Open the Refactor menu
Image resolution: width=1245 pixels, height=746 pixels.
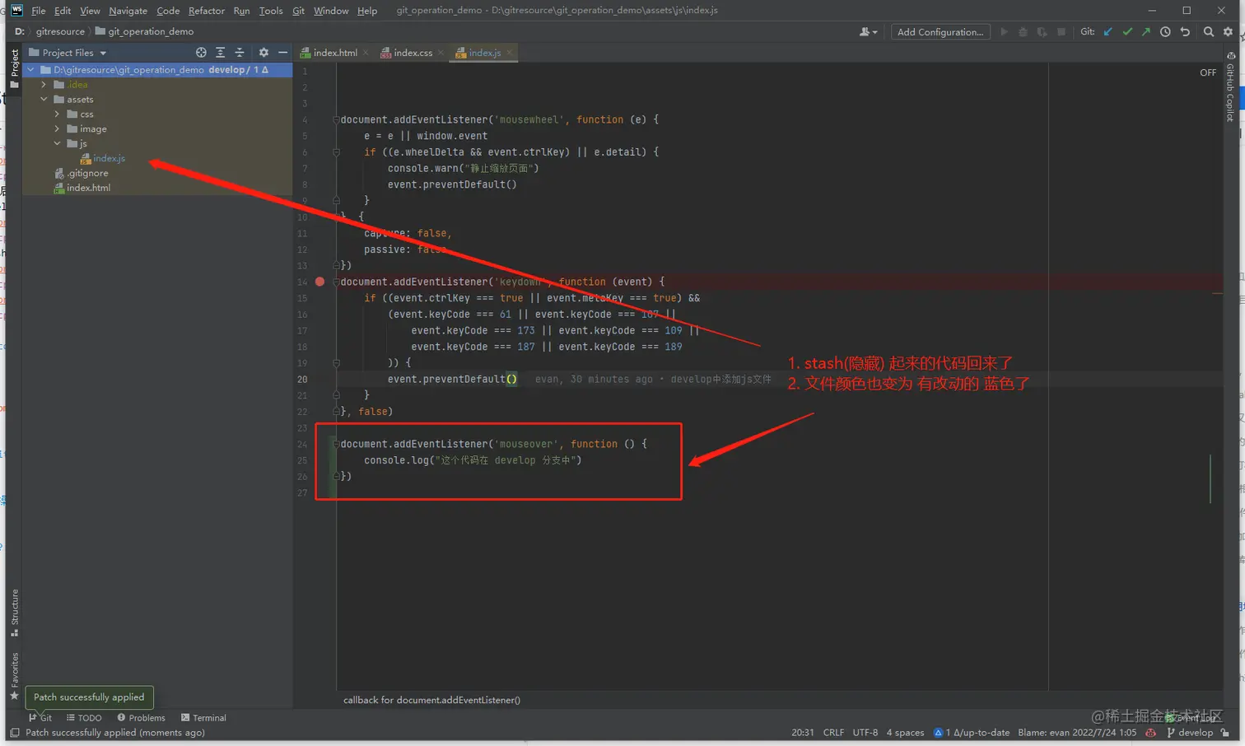(x=206, y=11)
